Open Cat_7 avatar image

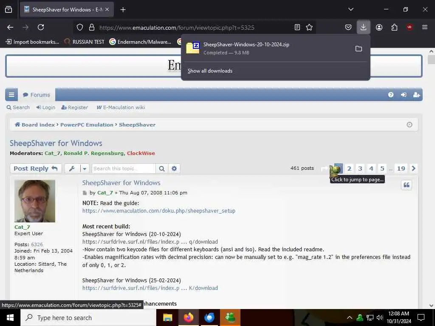[x=35, y=201]
